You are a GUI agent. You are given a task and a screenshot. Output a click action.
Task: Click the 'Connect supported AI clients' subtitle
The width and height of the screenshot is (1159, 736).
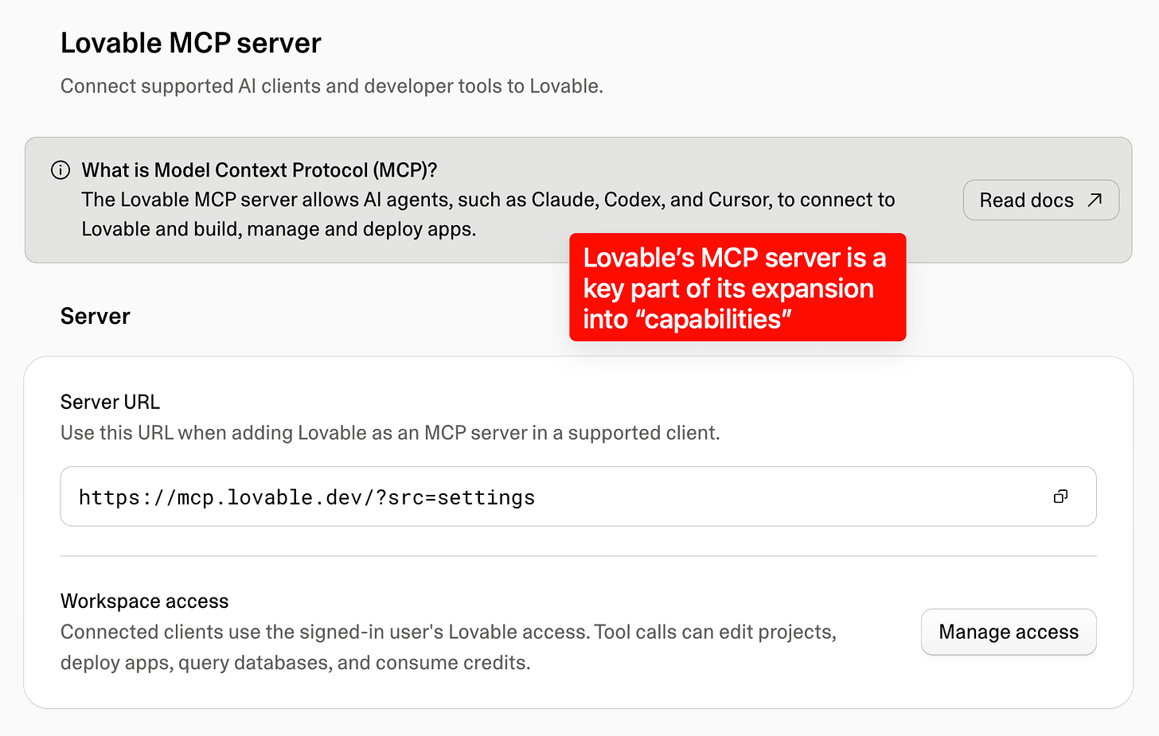tap(332, 86)
